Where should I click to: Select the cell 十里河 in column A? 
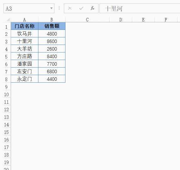[x=25, y=41]
